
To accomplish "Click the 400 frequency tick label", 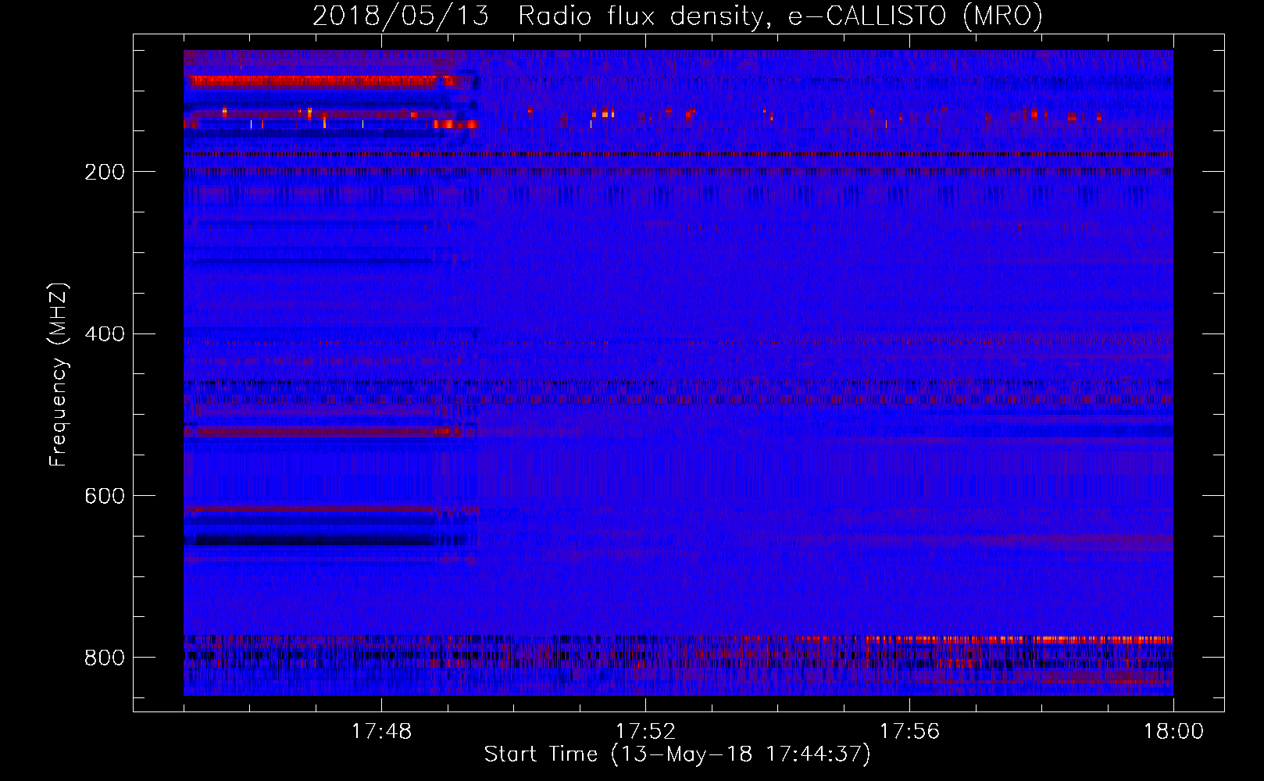I will pyautogui.click(x=104, y=334).
